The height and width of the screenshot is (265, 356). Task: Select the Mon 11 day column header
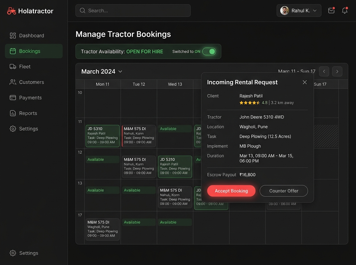tap(103, 84)
